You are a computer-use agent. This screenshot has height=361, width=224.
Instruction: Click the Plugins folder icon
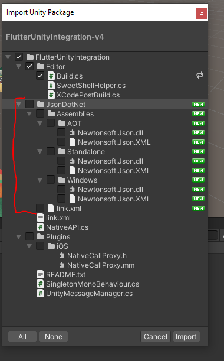[x=41, y=236]
